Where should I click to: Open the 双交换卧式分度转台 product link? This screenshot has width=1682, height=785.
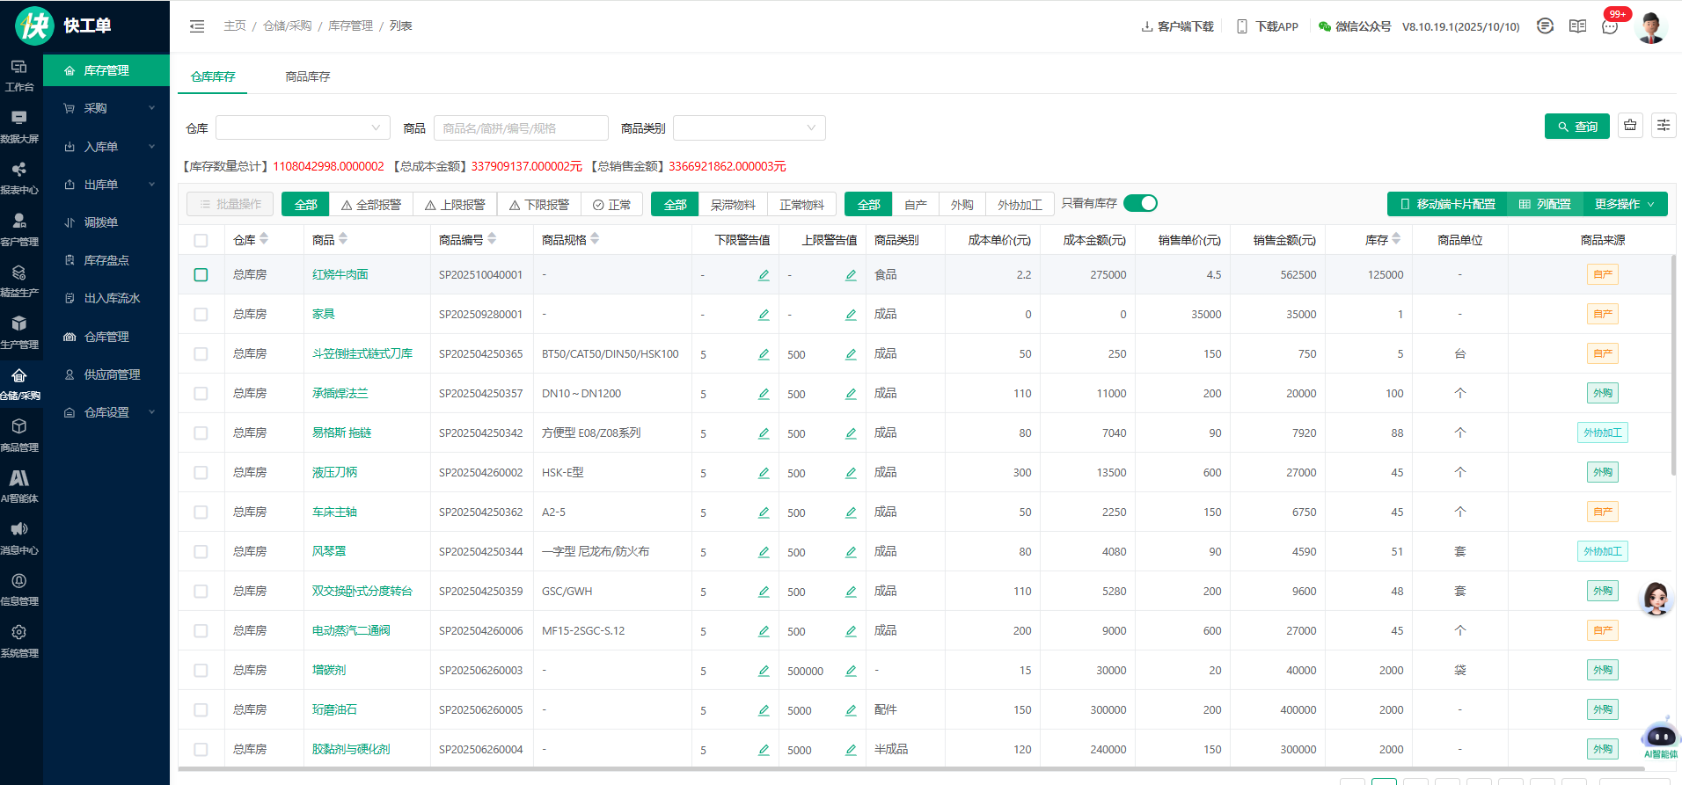(x=362, y=591)
